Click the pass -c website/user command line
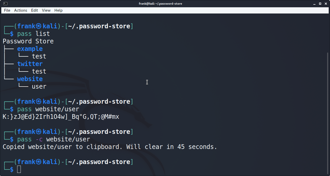The image size is (330, 176). click(53, 139)
